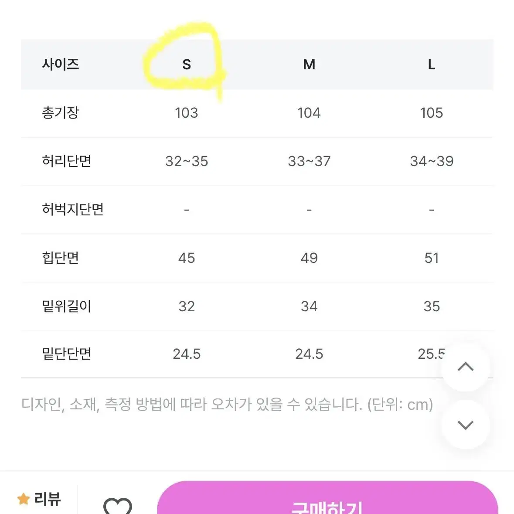Tap the up chevron button
The width and height of the screenshot is (514, 514).
point(466,367)
